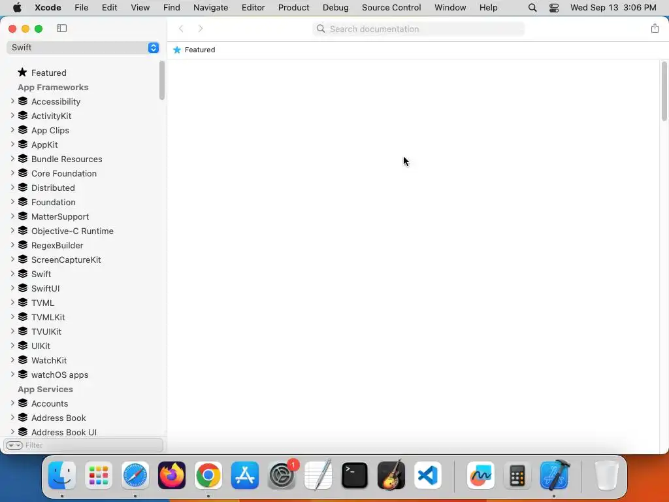The width and height of the screenshot is (669, 502).
Task: Expand the SwiftUI disclosure arrow
Action: [12, 288]
